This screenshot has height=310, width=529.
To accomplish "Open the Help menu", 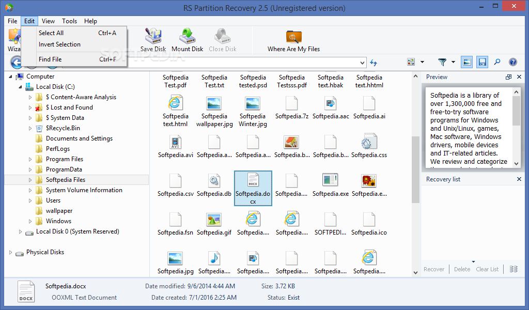I will (x=90, y=21).
